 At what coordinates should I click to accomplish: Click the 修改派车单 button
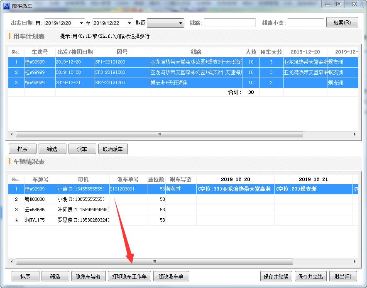coord(171,276)
